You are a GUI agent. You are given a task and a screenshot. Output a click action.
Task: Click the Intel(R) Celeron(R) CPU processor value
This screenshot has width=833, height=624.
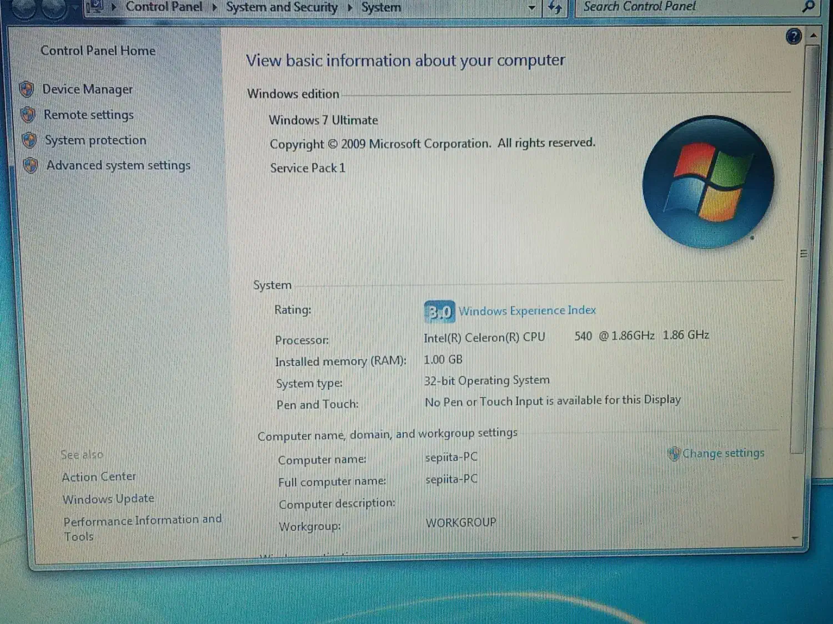click(x=566, y=336)
